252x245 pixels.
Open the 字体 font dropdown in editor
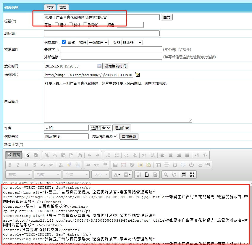point(76,175)
